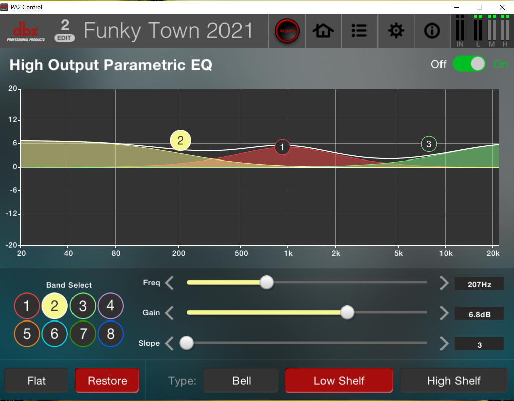
Task: Click the 207Hz frequency value field
Action: click(x=479, y=284)
